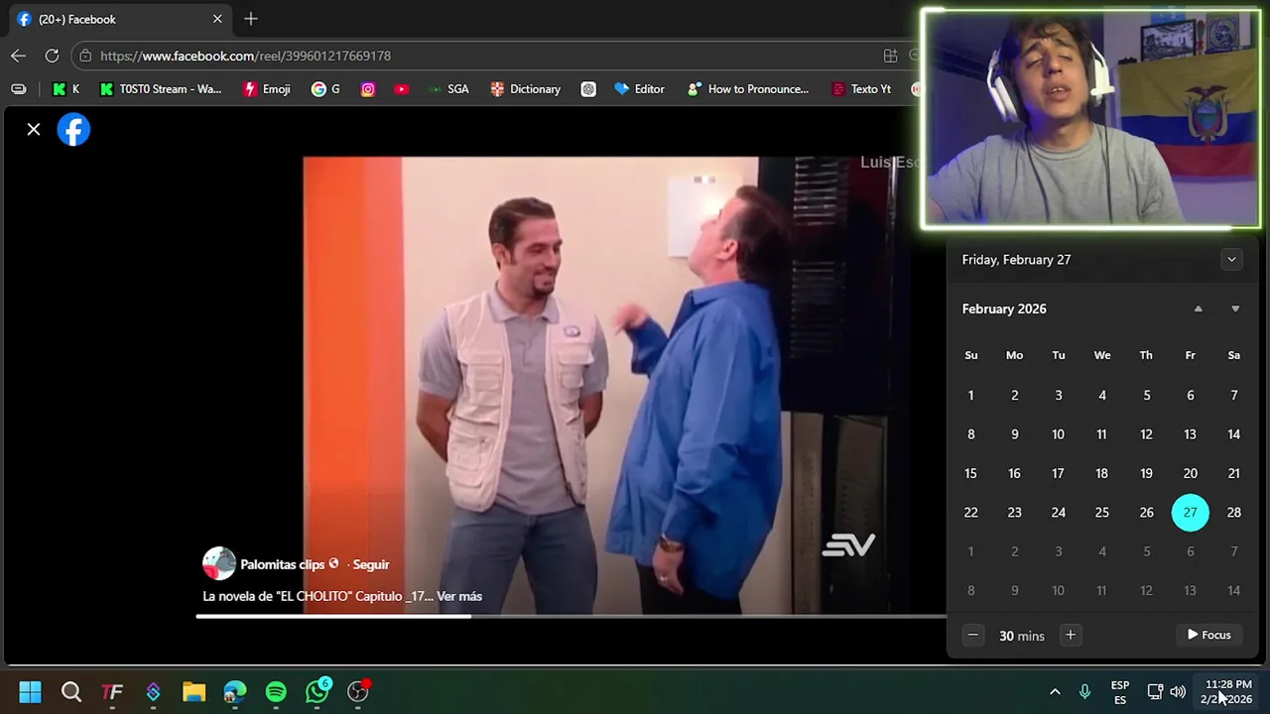The height and width of the screenshot is (714, 1270).
Task: Select February 1 in calendar
Action: pyautogui.click(x=970, y=396)
